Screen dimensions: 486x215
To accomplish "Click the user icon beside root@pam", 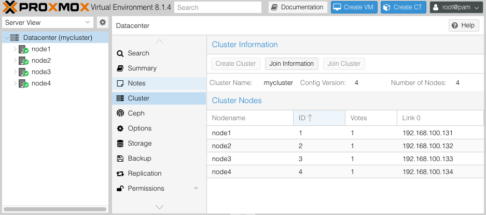I will click(x=436, y=7).
